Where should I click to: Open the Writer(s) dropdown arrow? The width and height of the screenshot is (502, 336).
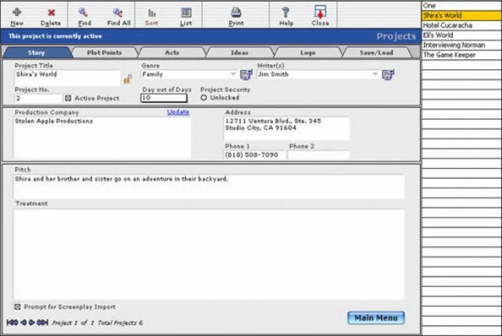click(375, 74)
